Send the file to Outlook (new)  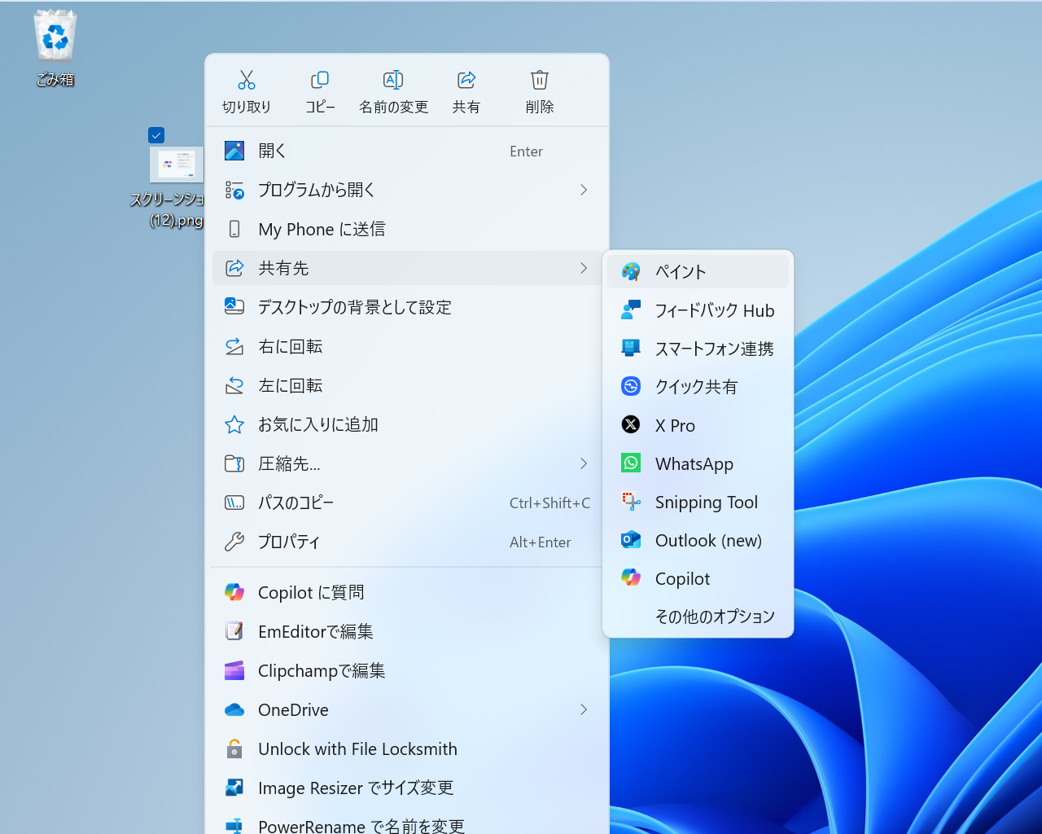coord(698,540)
